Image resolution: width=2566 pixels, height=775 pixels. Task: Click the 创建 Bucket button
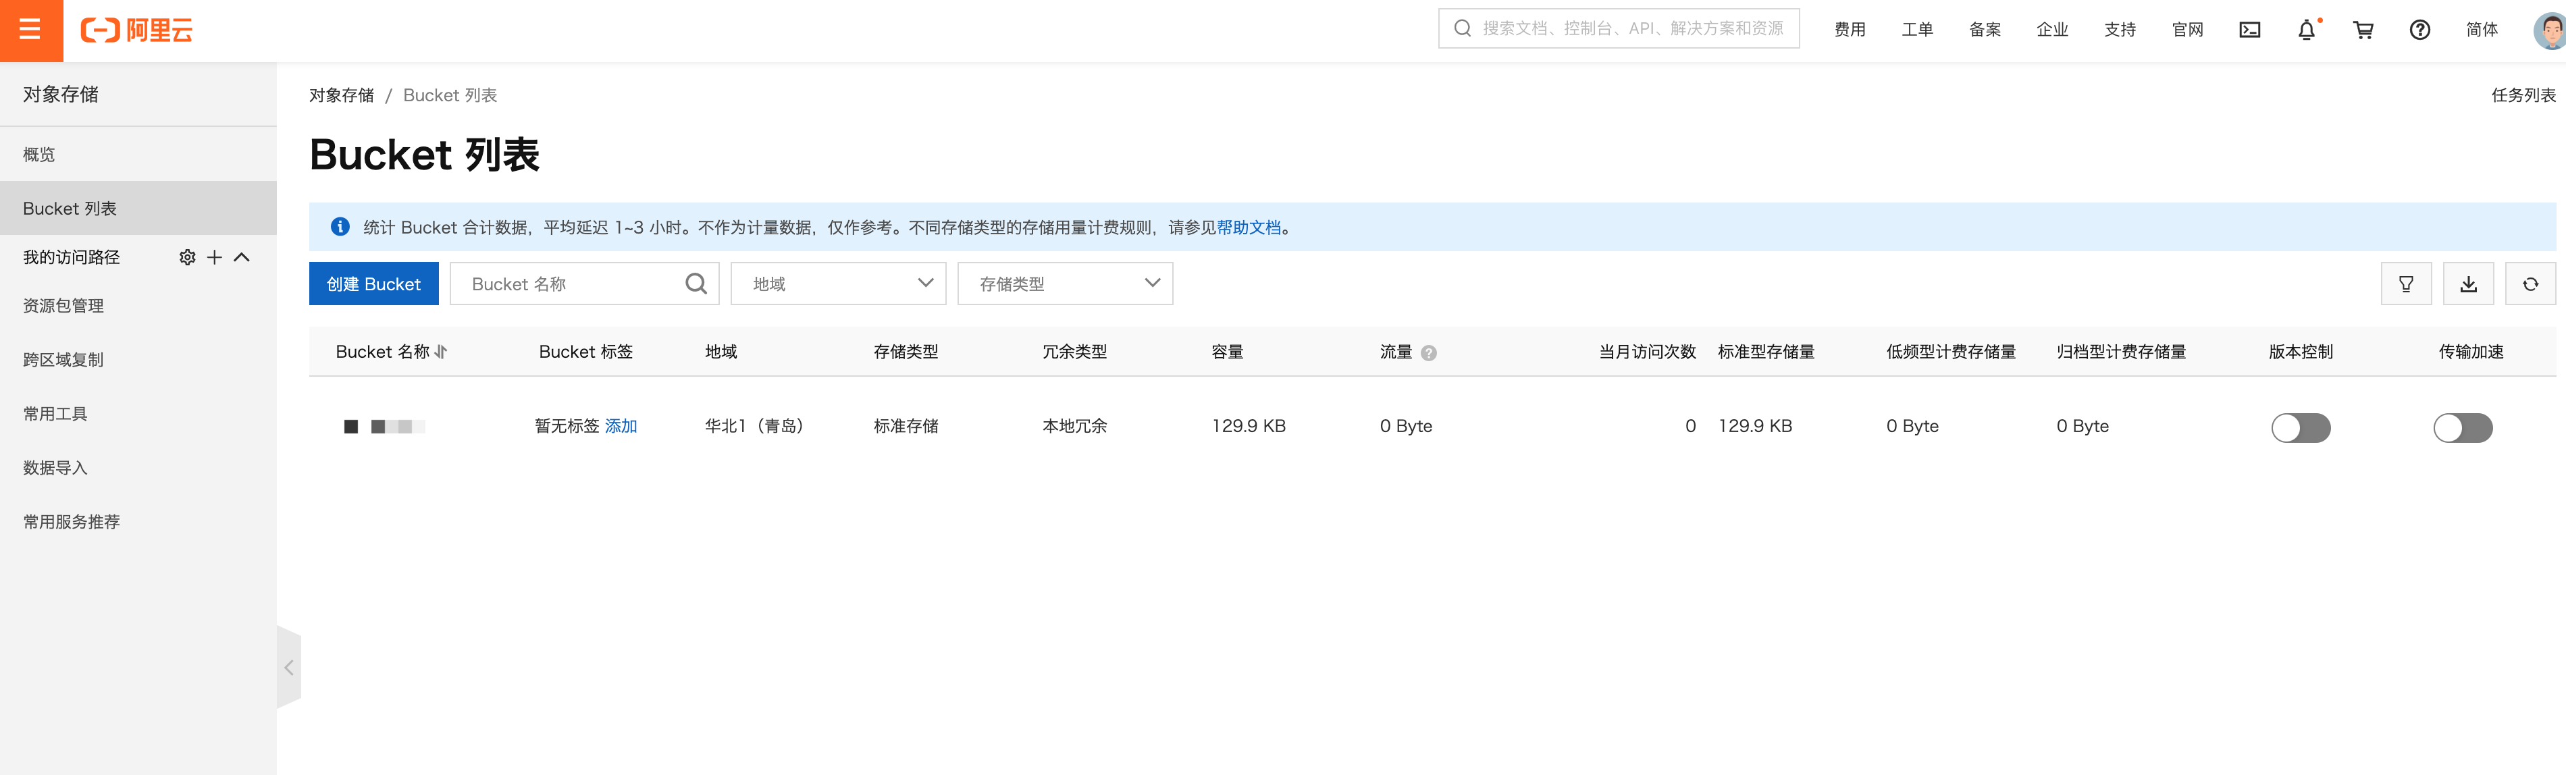(373, 283)
